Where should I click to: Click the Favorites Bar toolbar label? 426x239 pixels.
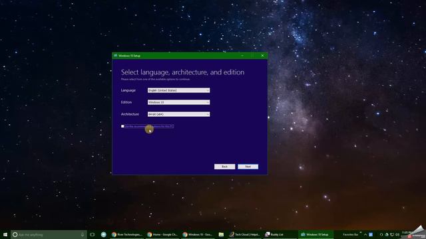[351, 234]
